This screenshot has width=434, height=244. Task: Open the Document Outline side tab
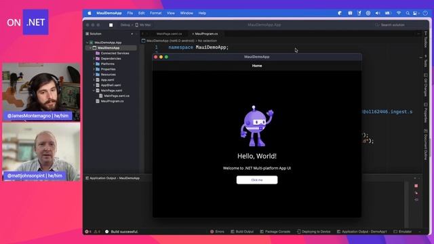coord(426,144)
